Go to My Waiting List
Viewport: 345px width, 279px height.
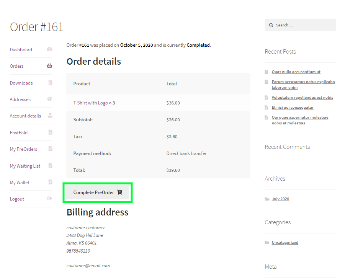tap(25, 166)
